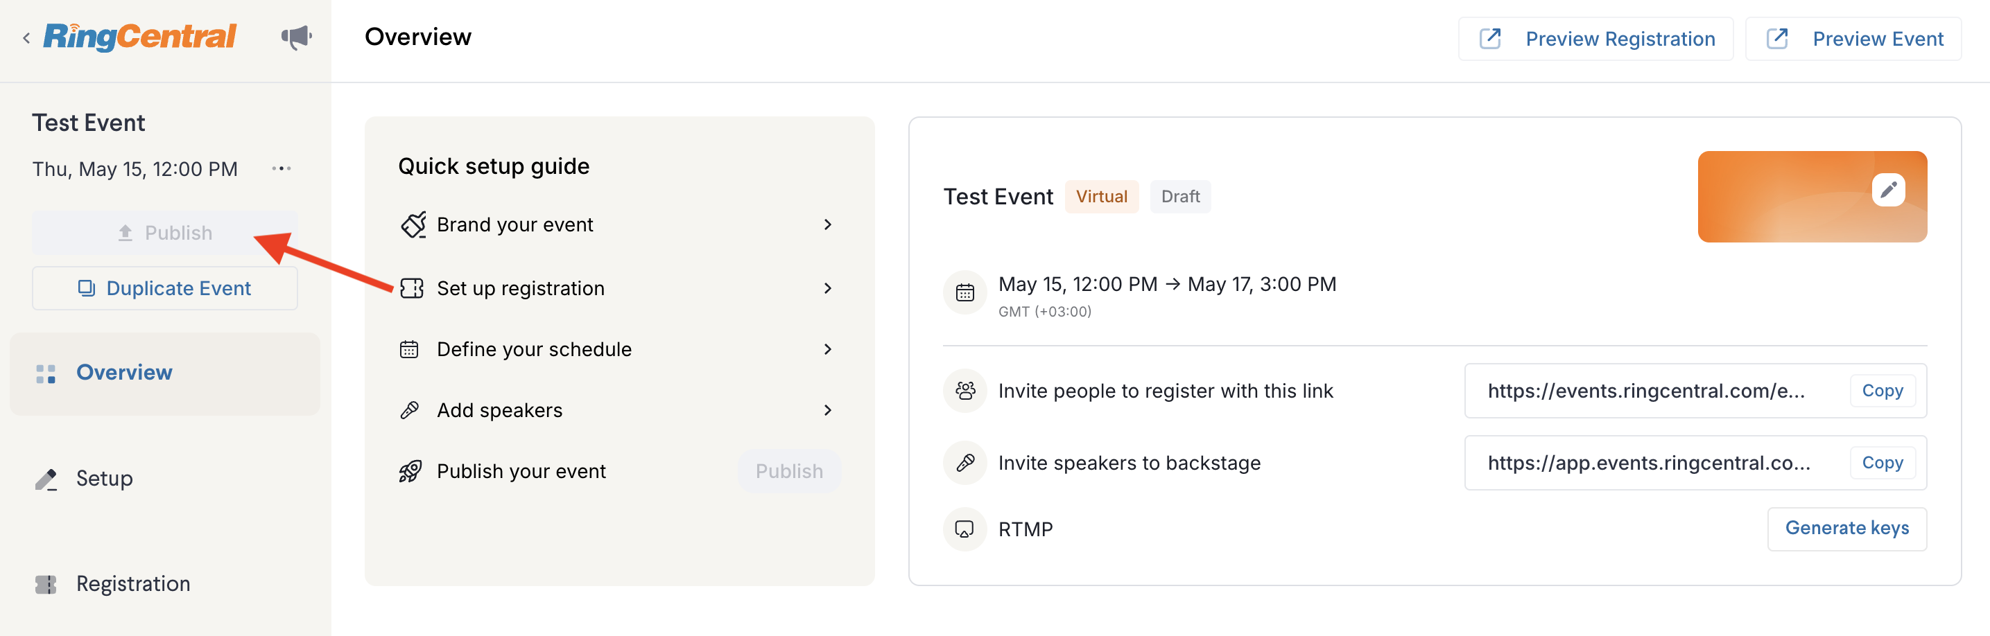This screenshot has height=636, width=1990.
Task: Click the Test Event title in sidebar
Action: pos(88,123)
